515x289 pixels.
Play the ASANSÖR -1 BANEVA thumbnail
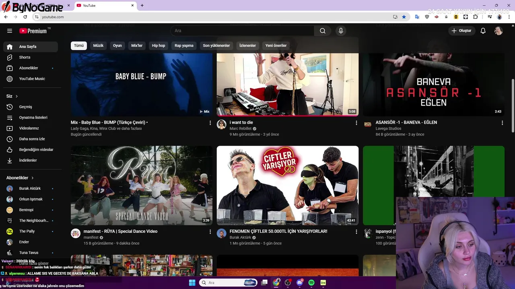(434, 85)
